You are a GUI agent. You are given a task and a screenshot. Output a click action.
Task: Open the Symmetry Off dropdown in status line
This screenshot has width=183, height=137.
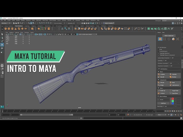[71, 23]
